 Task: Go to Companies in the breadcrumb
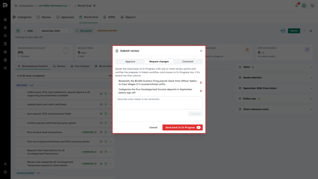coord(26,6)
